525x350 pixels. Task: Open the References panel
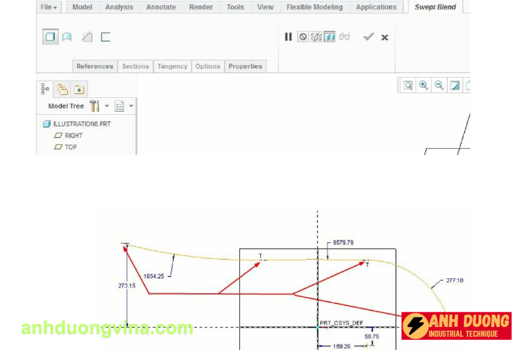pos(95,66)
